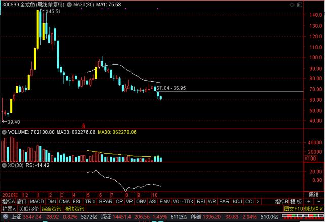Open the 指标A menu
The height and width of the screenshot is (222, 325).
point(8,202)
